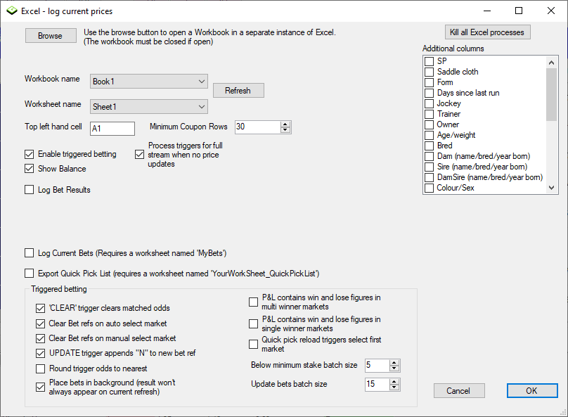Image resolution: width=568 pixels, height=417 pixels.
Task: Click Additional columns scroll down arrow
Action: 551,188
